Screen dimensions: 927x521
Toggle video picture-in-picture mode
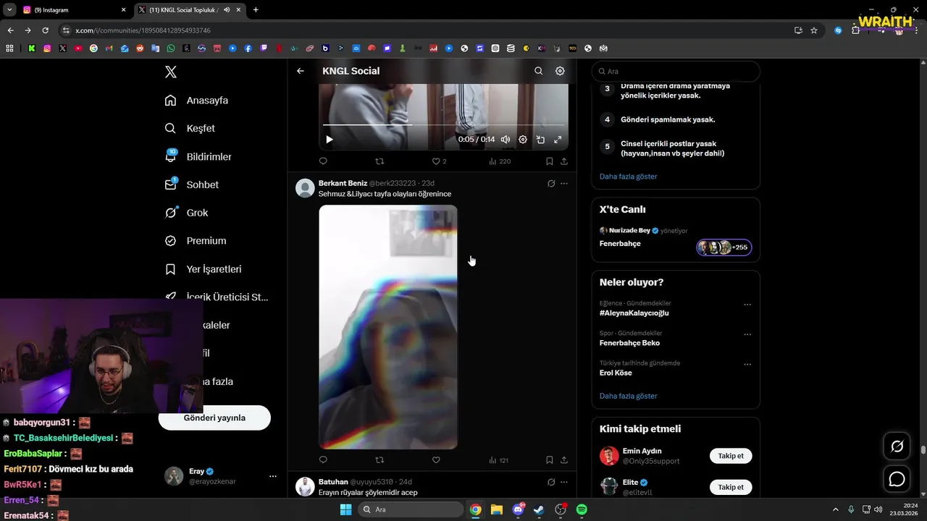tap(540, 140)
